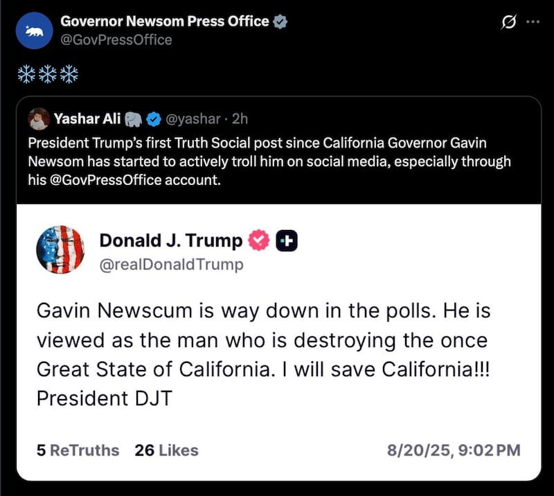The width and height of the screenshot is (554, 496).
Task: Click the @realDonaldTrump handle
Action: [x=172, y=264]
